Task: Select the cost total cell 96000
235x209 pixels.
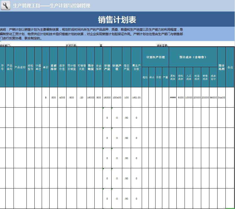Action: [213, 97]
